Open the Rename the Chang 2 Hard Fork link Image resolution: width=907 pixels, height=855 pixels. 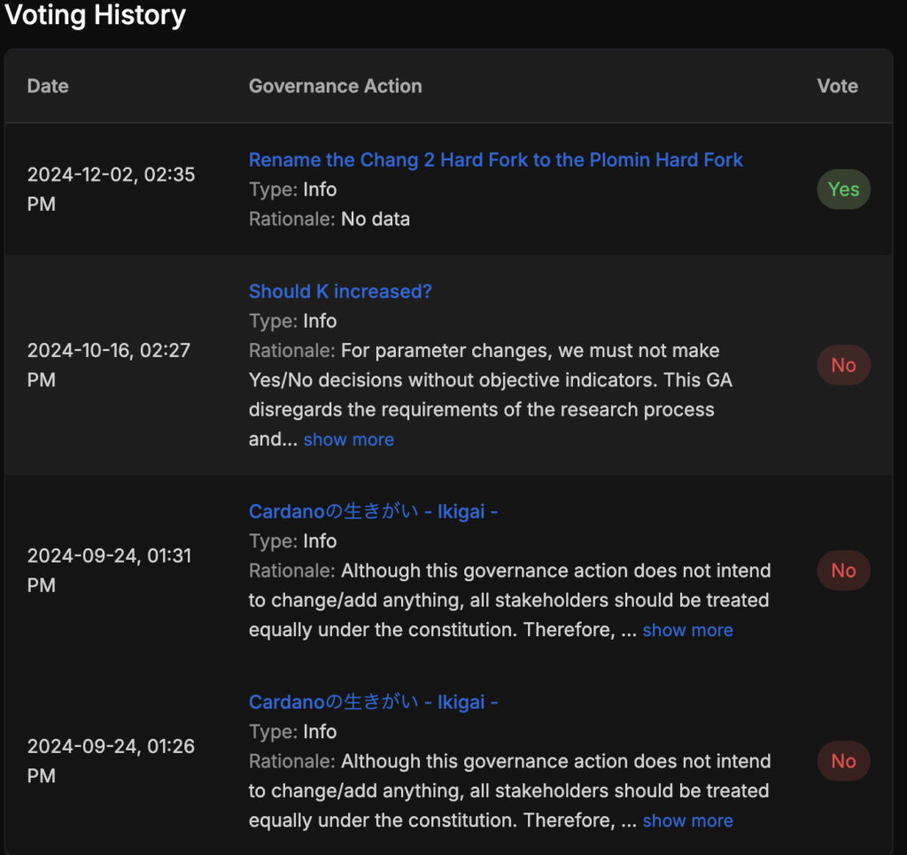coord(495,160)
